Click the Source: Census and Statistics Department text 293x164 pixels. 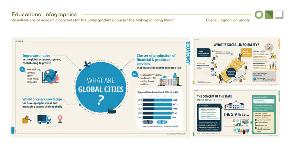(160, 126)
